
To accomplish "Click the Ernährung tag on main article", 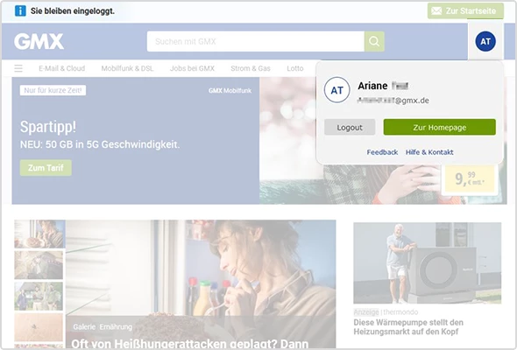I will (x=116, y=327).
